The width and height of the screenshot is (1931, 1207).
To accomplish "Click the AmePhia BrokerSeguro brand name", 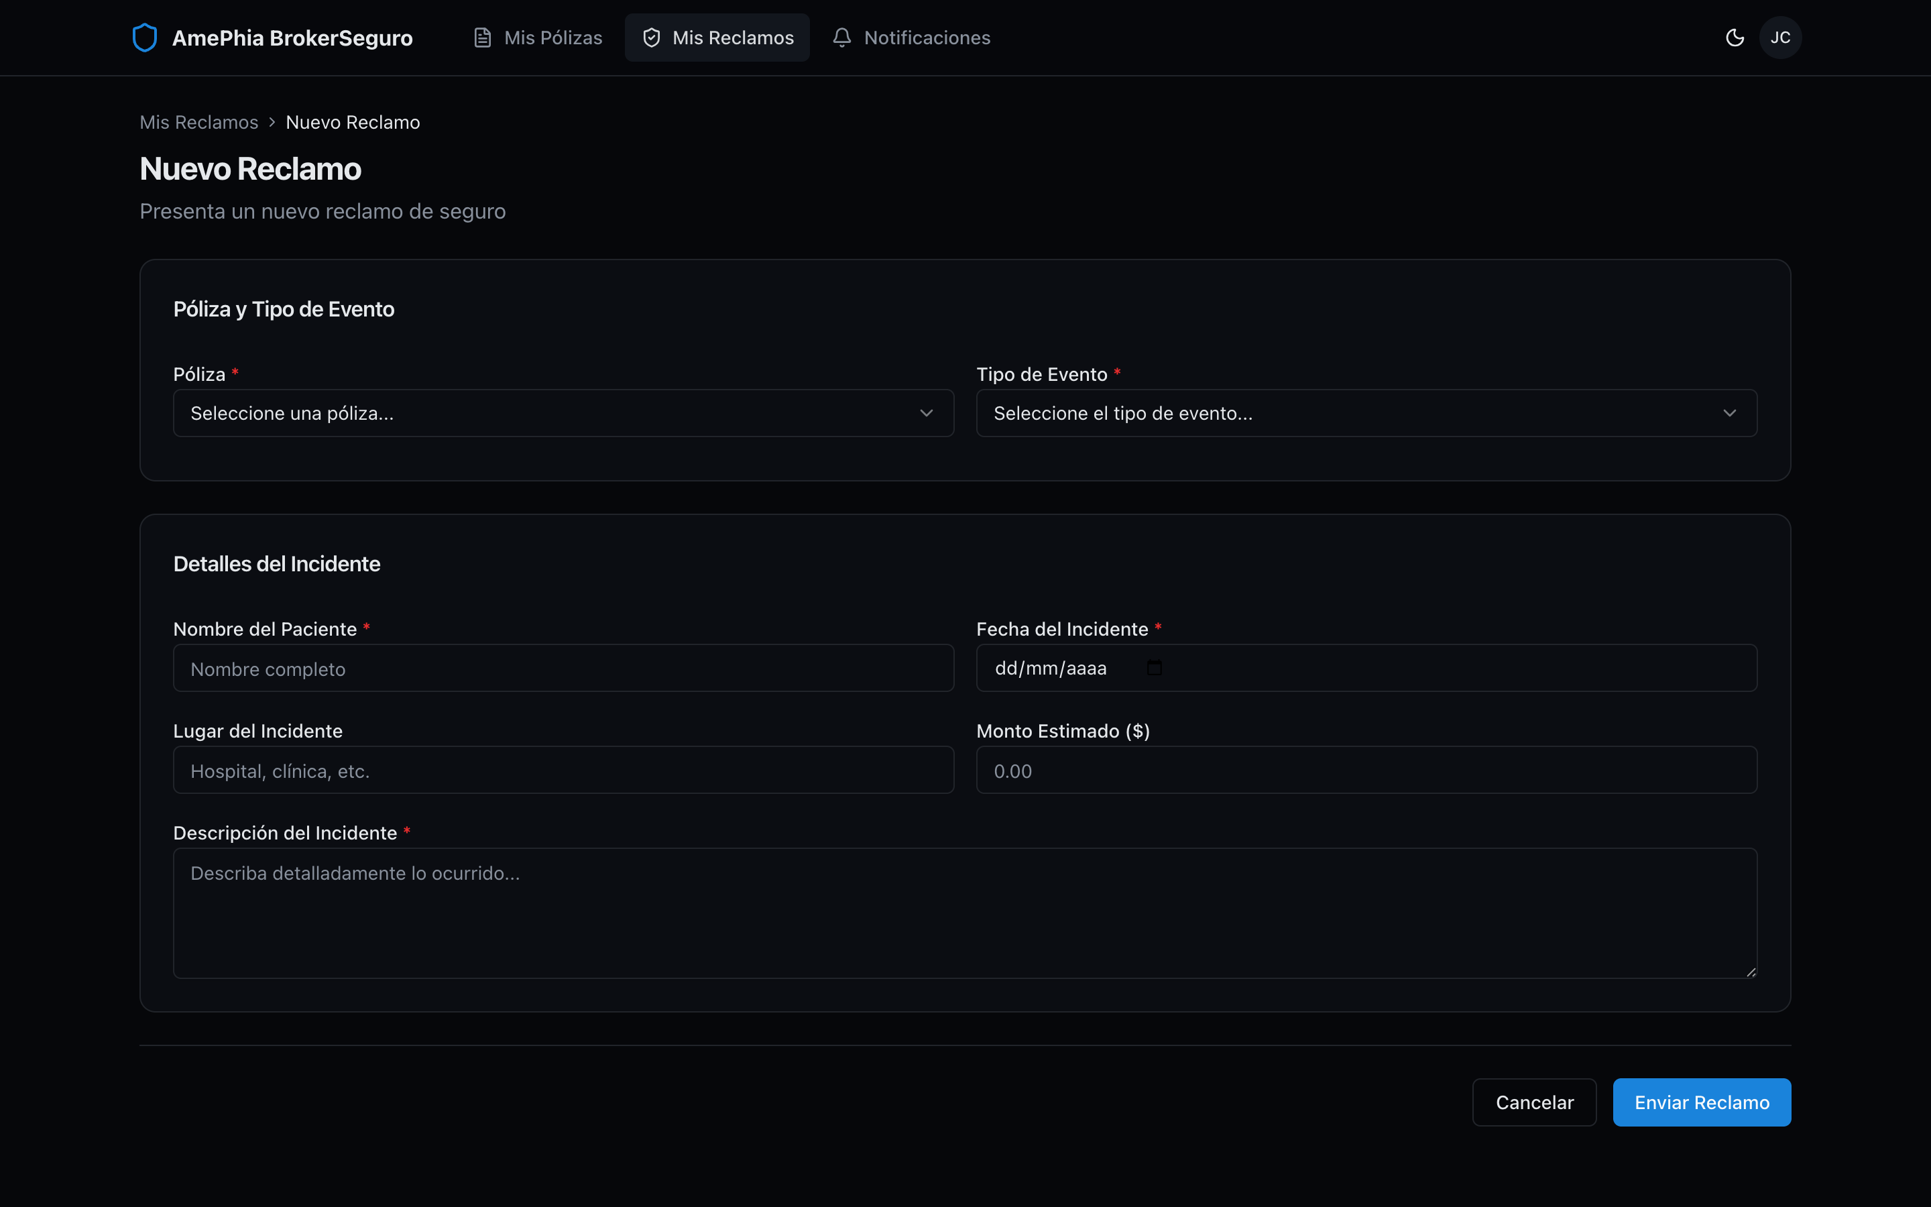I will coord(292,38).
